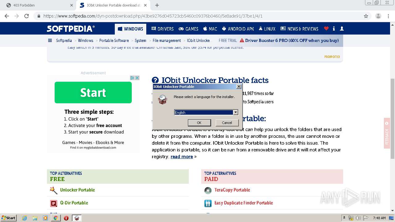Viewport: 395px width, 222px height.
Task: Open the System breadcrumb
Action: pos(140,40)
